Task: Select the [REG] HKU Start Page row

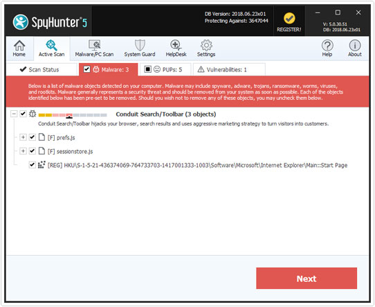Action: (197, 165)
